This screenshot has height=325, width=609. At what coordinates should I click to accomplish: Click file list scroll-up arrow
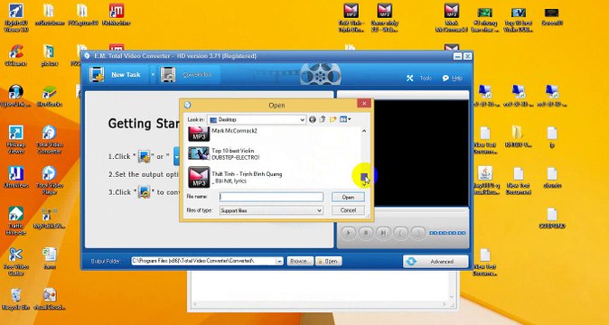click(364, 131)
